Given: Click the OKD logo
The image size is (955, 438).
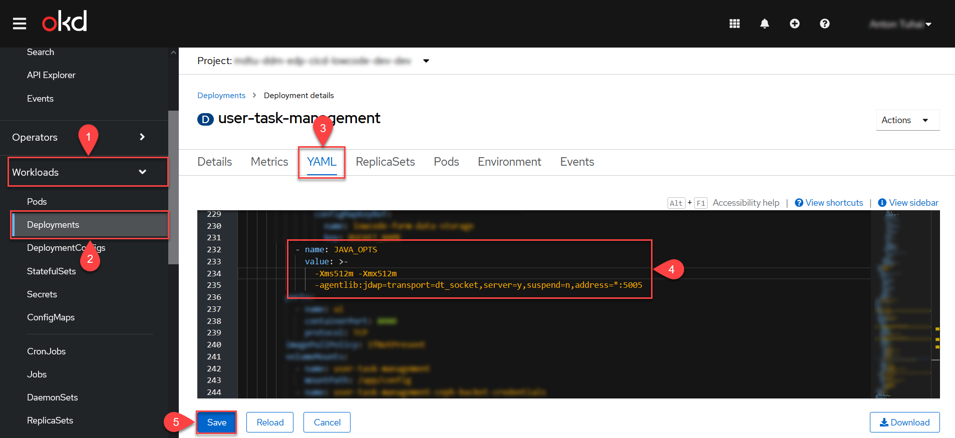Looking at the screenshot, I should [x=65, y=22].
